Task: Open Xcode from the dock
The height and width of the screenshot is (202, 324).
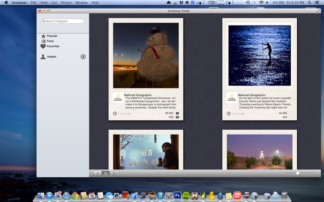Action: [x=134, y=196]
